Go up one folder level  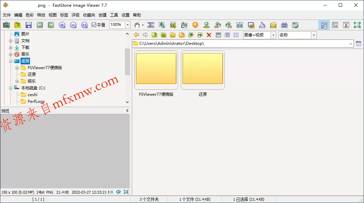tap(155, 35)
